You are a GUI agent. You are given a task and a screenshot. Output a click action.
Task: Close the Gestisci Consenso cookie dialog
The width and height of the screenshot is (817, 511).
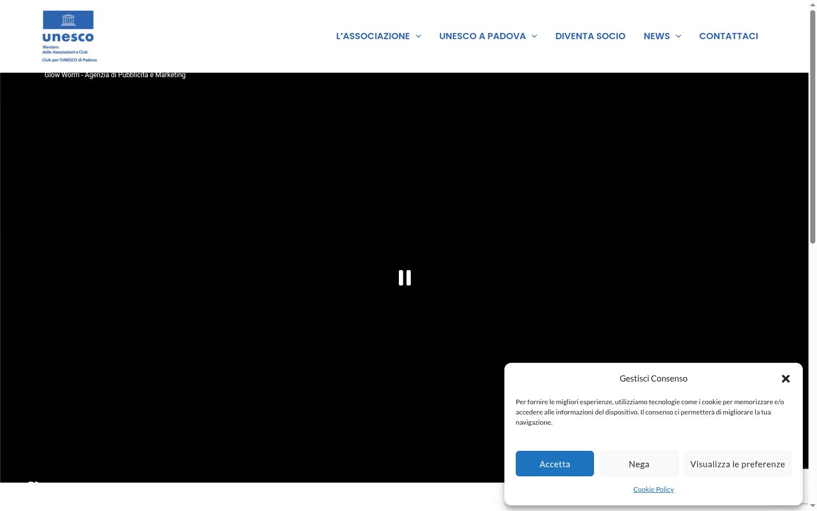(x=786, y=379)
